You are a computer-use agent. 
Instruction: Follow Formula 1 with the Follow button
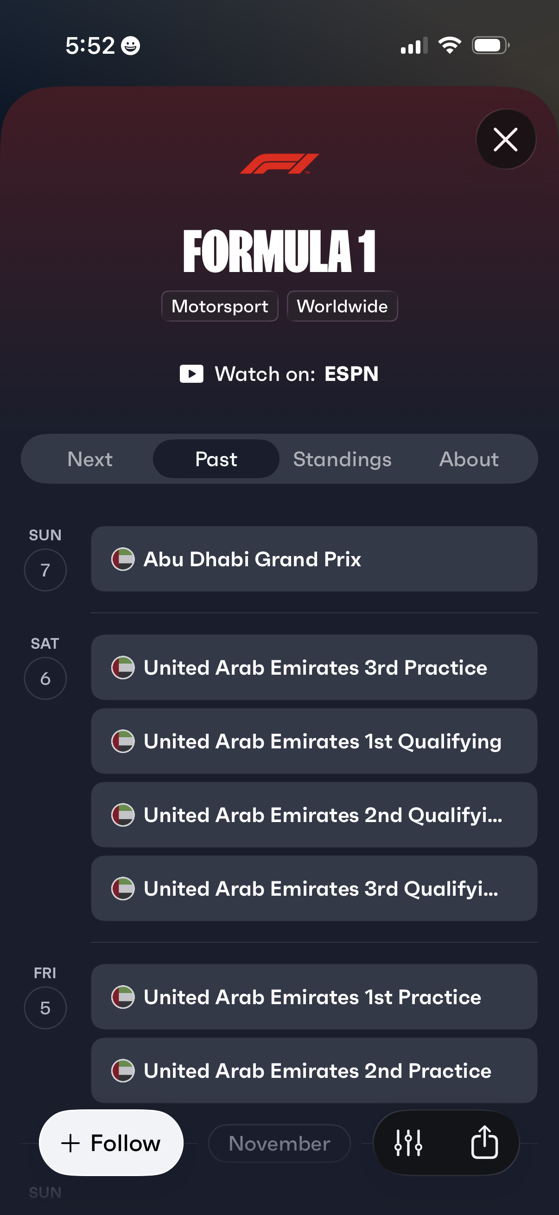click(x=111, y=1143)
